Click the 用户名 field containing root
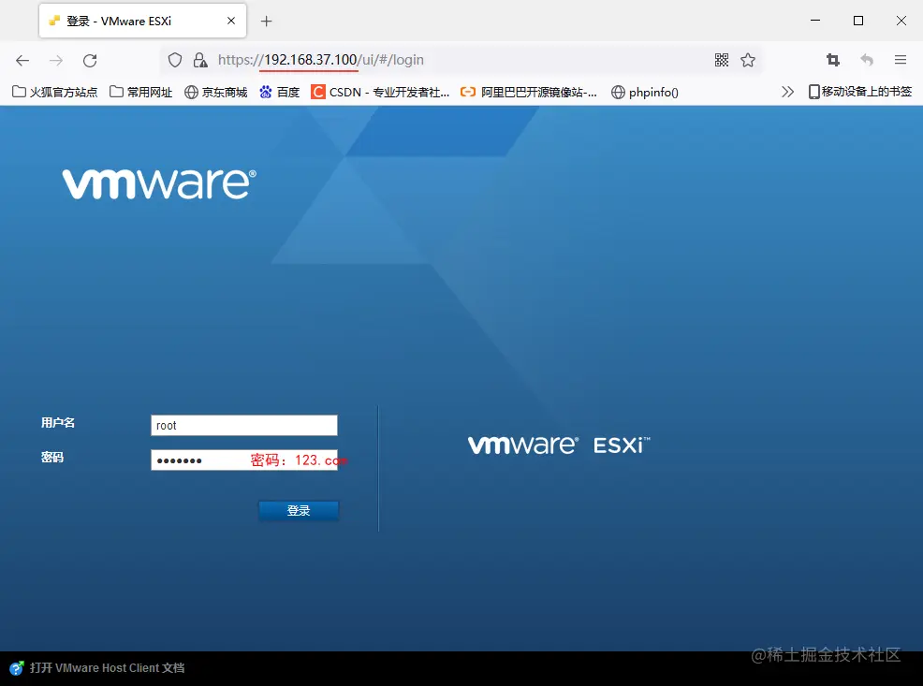The image size is (923, 686). [244, 426]
